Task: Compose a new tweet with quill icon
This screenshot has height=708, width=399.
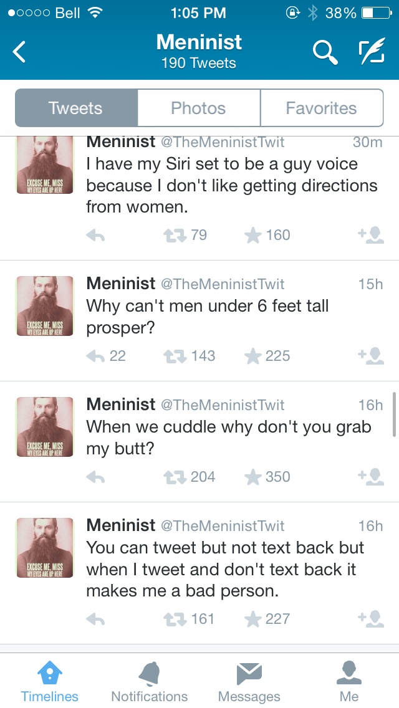Action: [x=371, y=52]
